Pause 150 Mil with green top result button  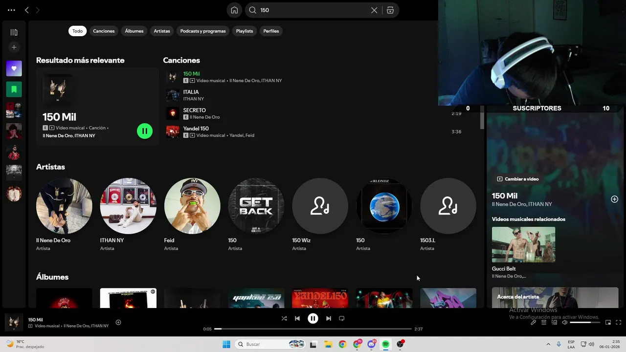point(145,131)
